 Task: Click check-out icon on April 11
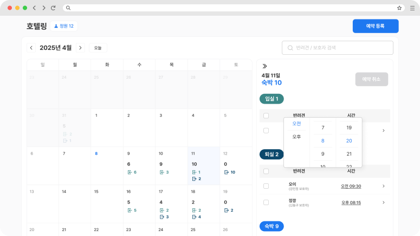[x=194, y=178]
